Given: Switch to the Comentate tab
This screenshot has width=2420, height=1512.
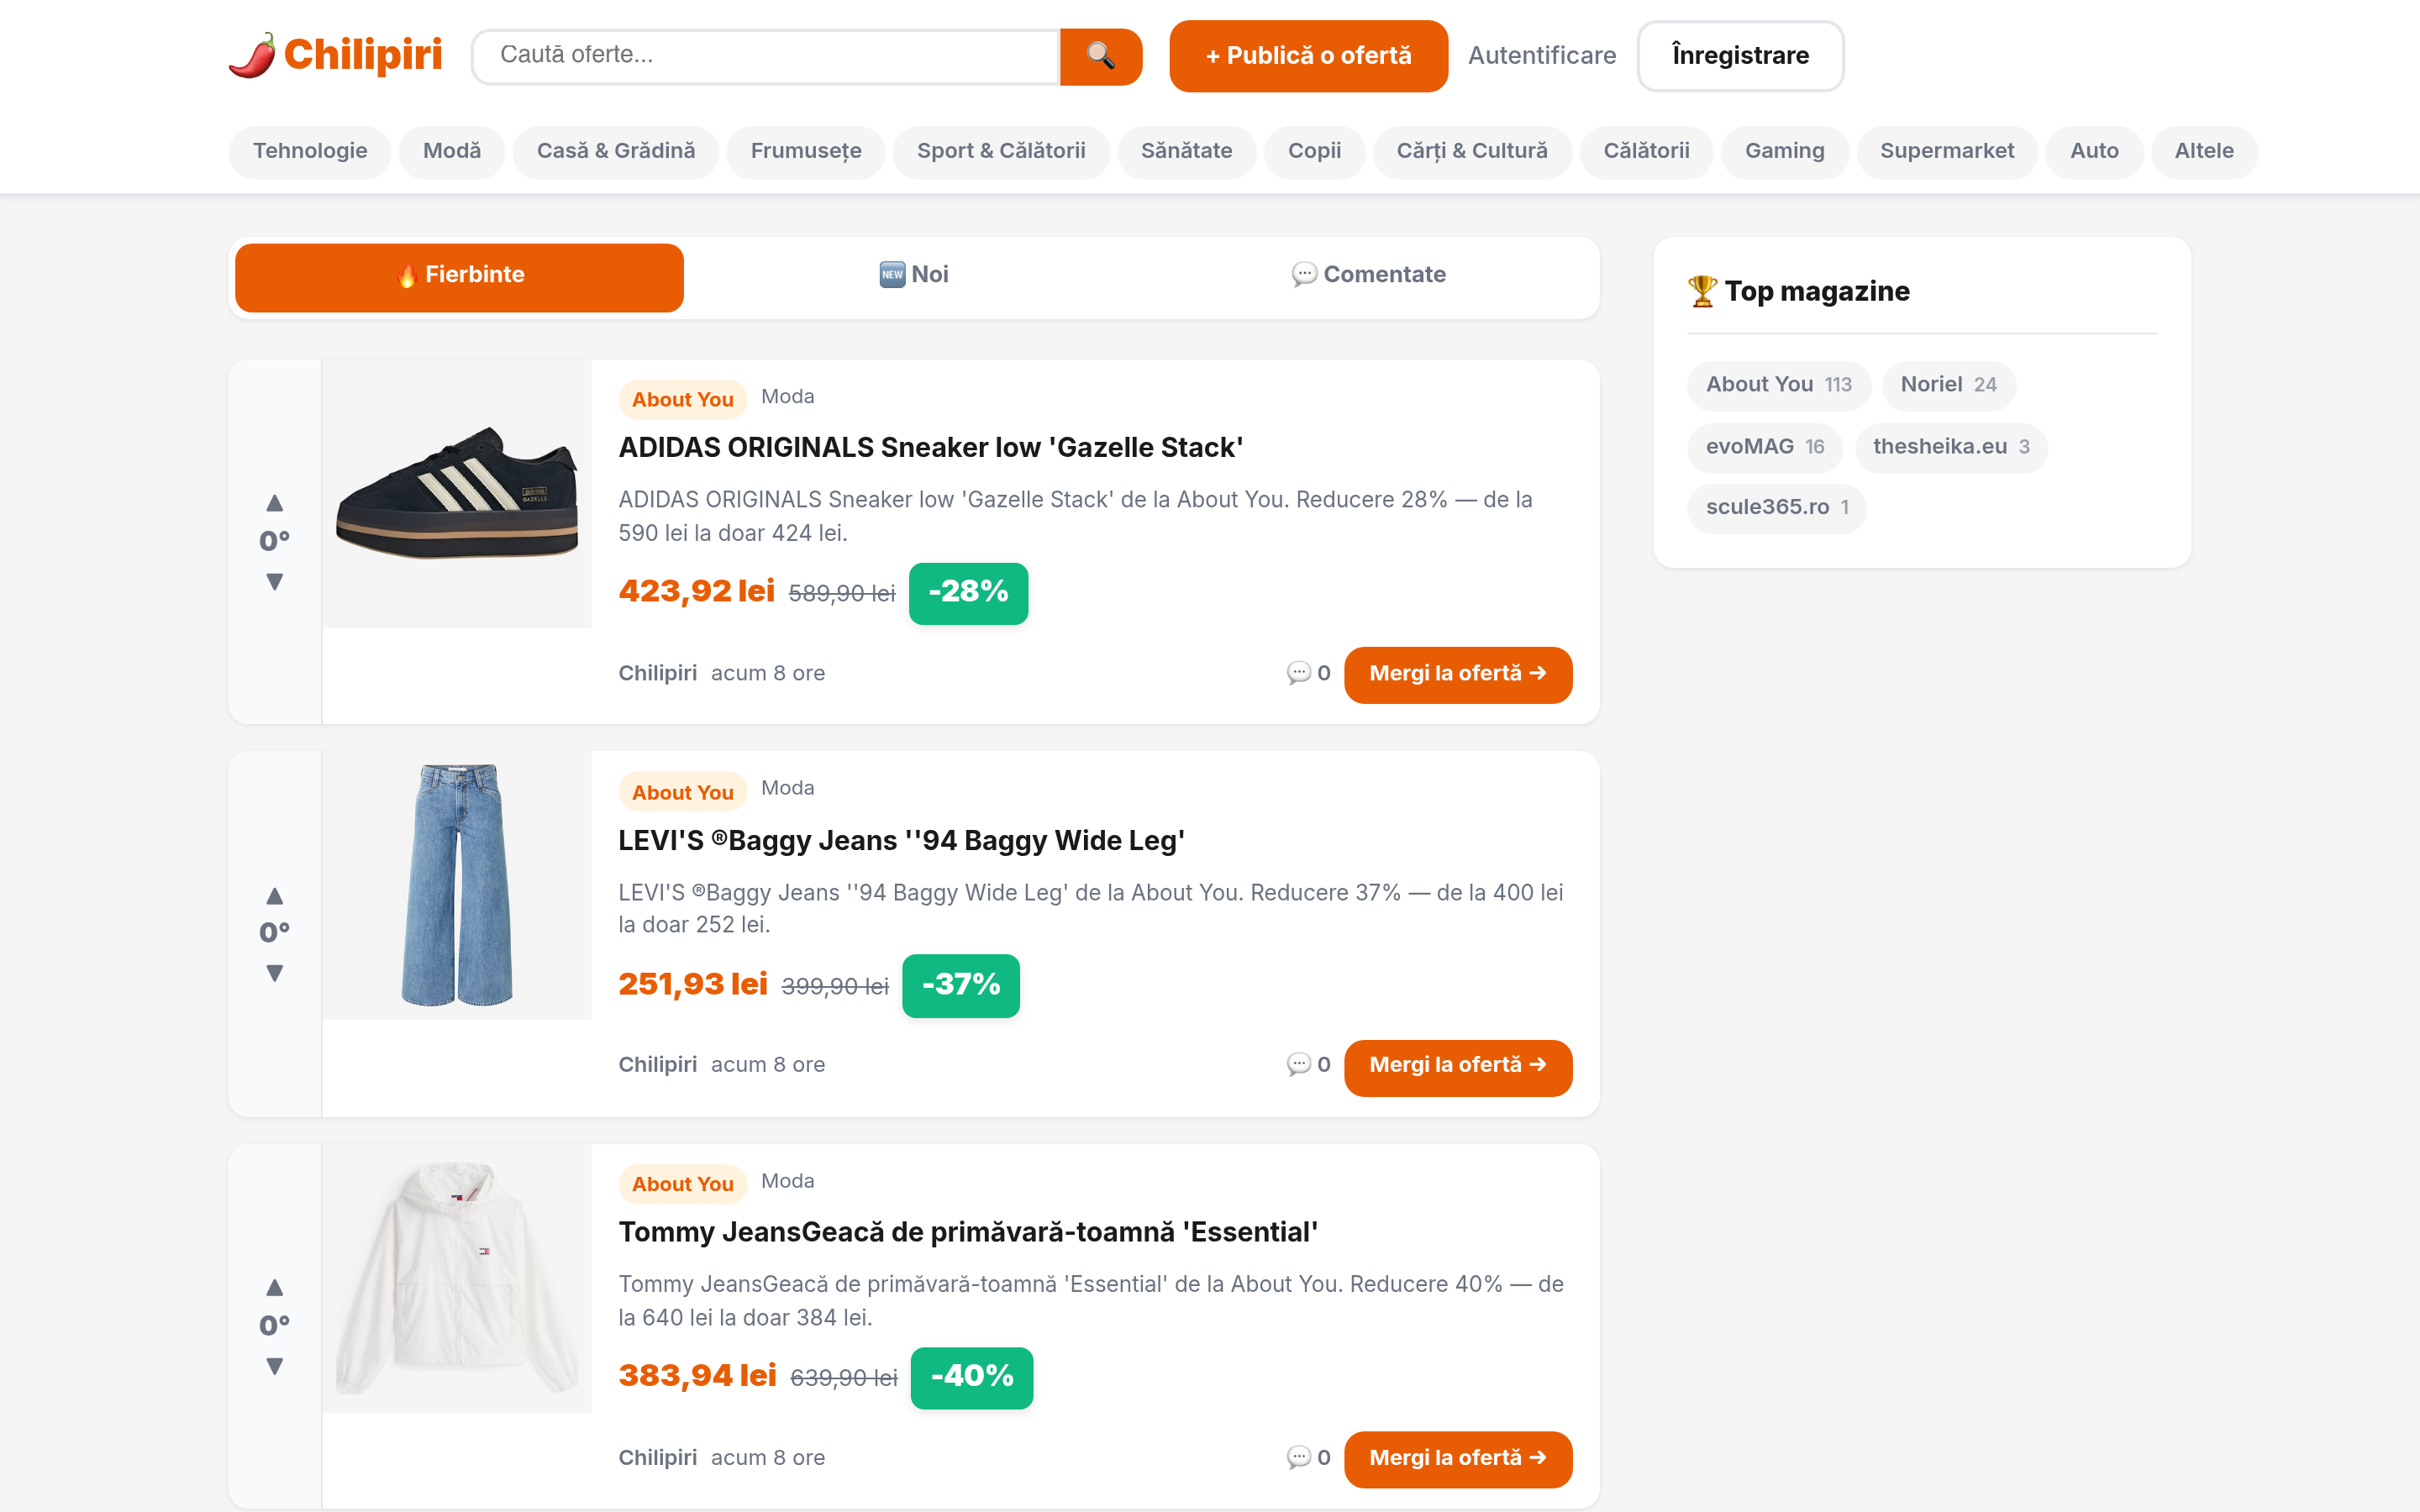Looking at the screenshot, I should point(1368,275).
